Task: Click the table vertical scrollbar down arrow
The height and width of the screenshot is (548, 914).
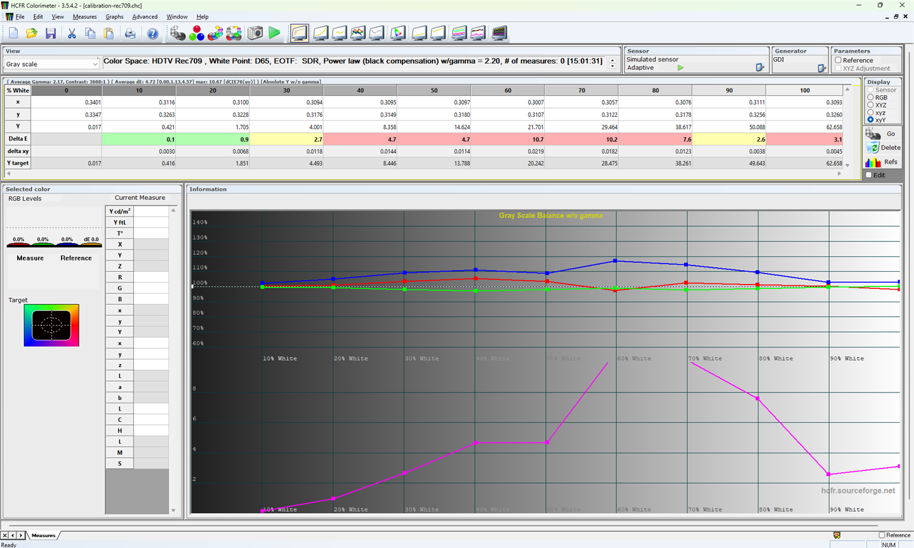Action: (x=847, y=166)
